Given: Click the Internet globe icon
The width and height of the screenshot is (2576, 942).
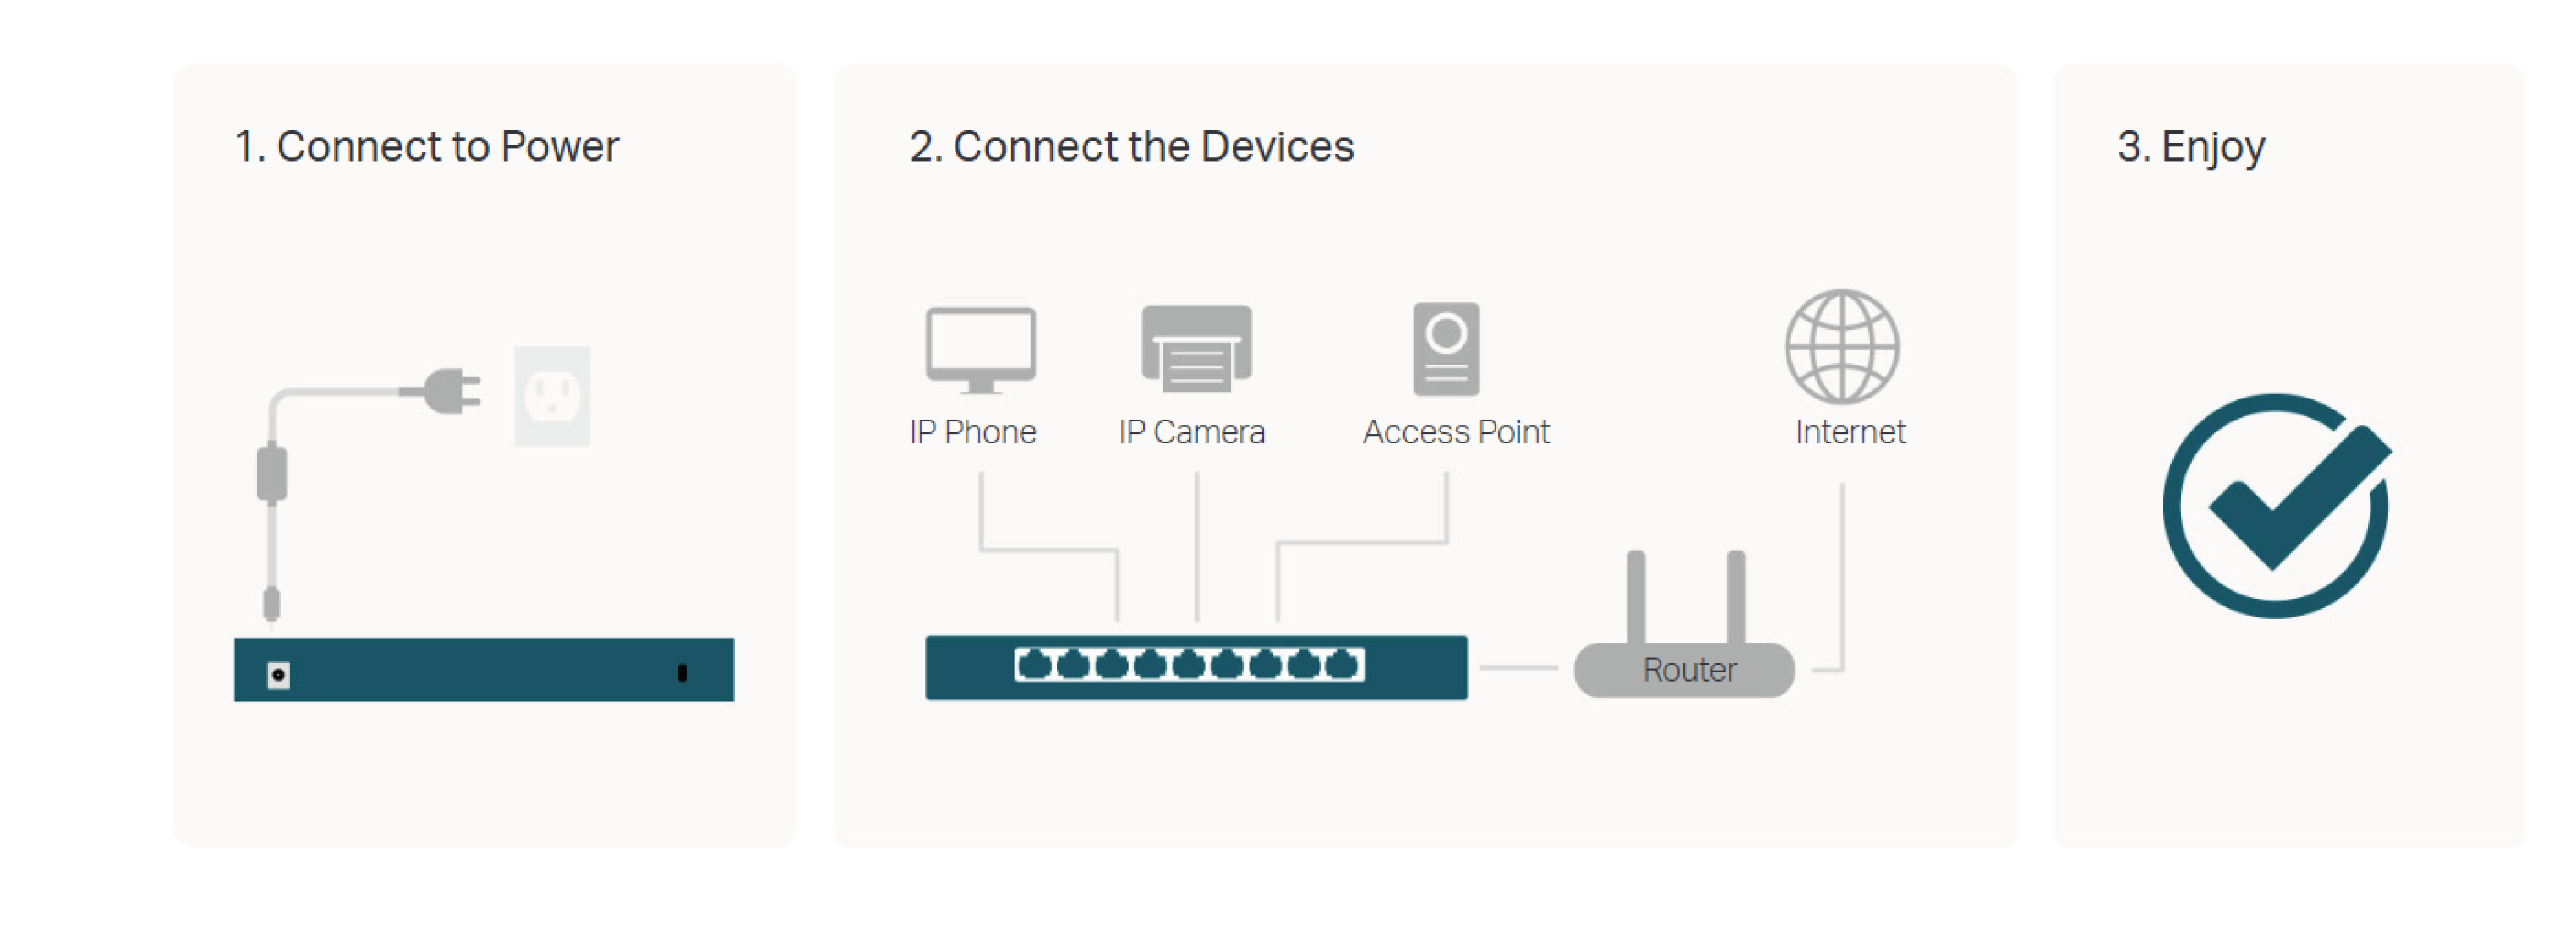Looking at the screenshot, I should (1842, 346).
